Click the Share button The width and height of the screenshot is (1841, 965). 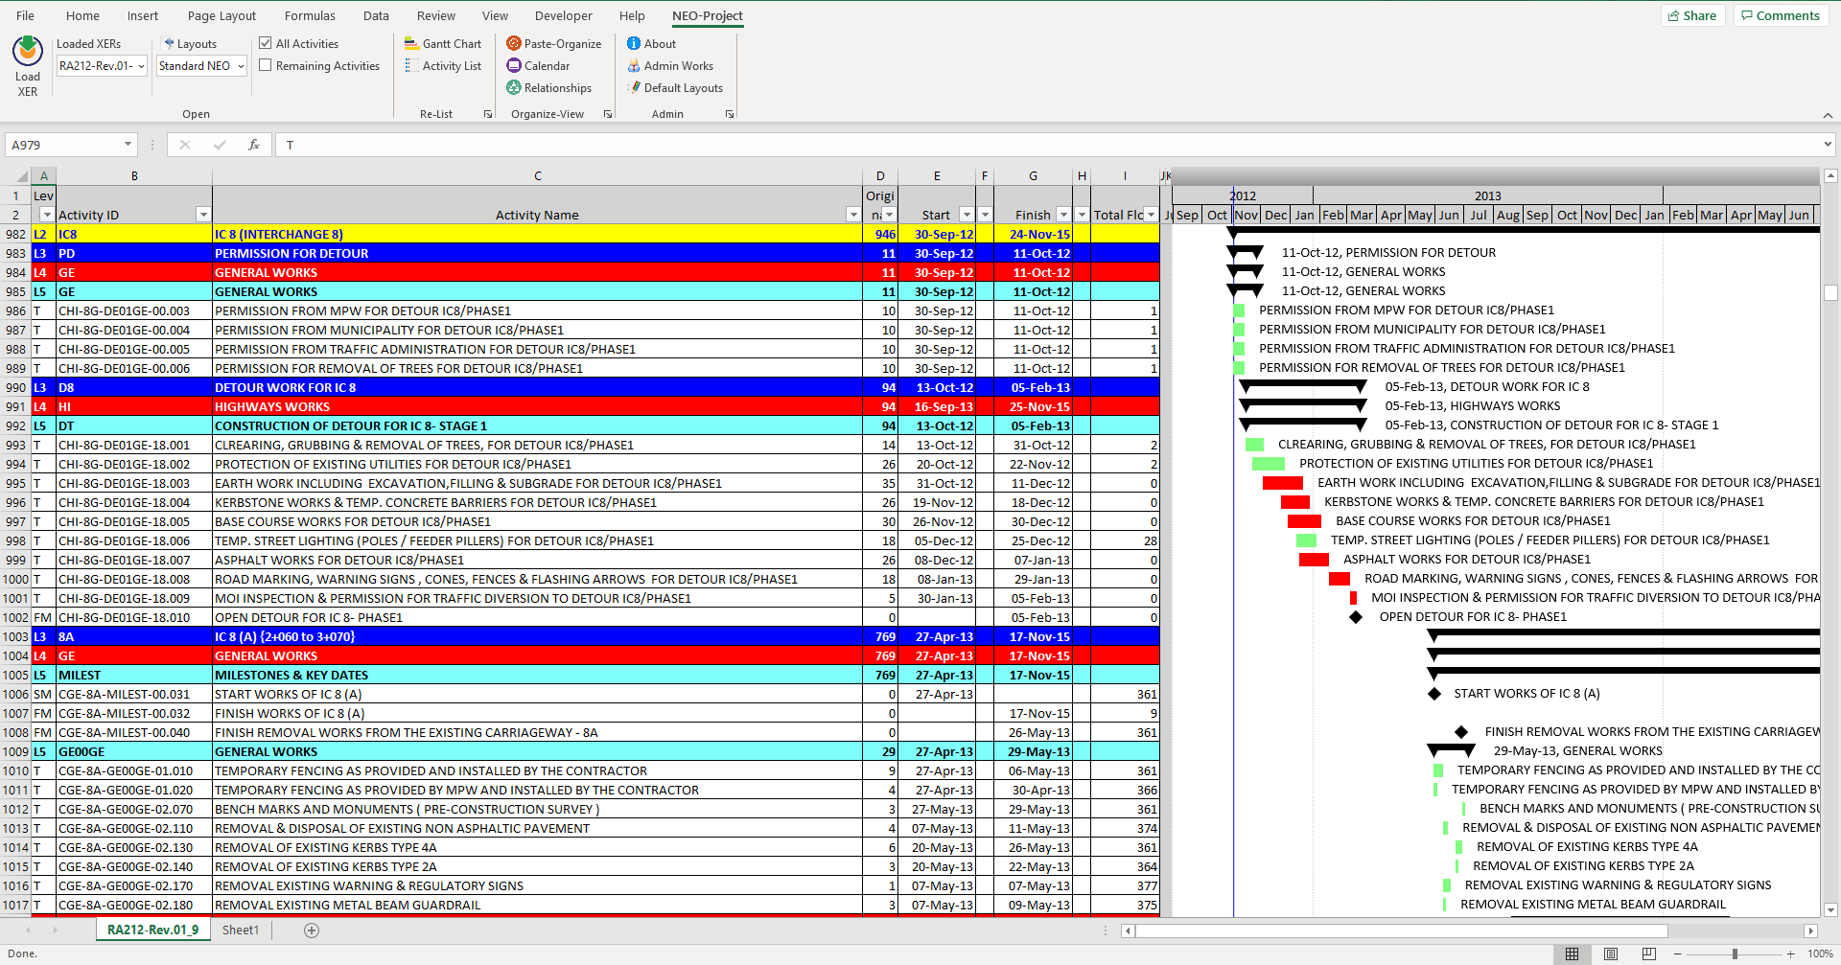tap(1692, 14)
